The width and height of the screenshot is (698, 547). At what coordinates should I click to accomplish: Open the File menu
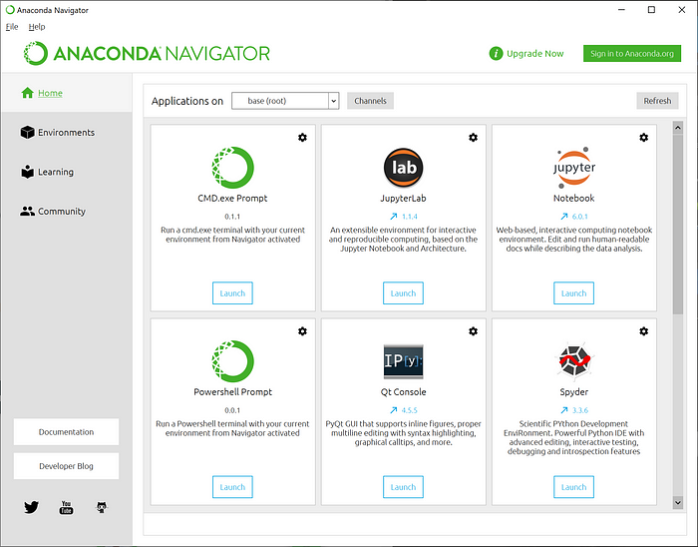tap(12, 27)
